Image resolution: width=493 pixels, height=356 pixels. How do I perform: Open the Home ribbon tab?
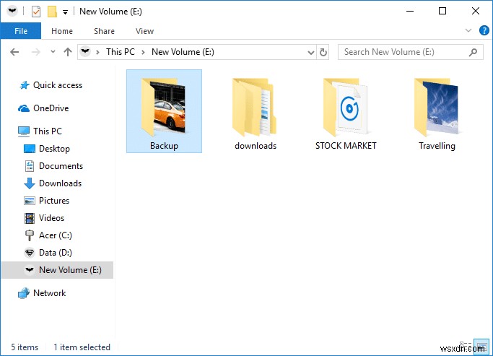62,31
